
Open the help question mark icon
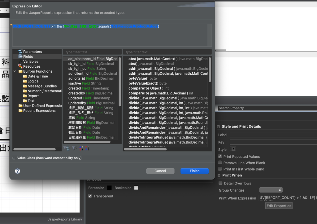pyautogui.click(x=18, y=171)
